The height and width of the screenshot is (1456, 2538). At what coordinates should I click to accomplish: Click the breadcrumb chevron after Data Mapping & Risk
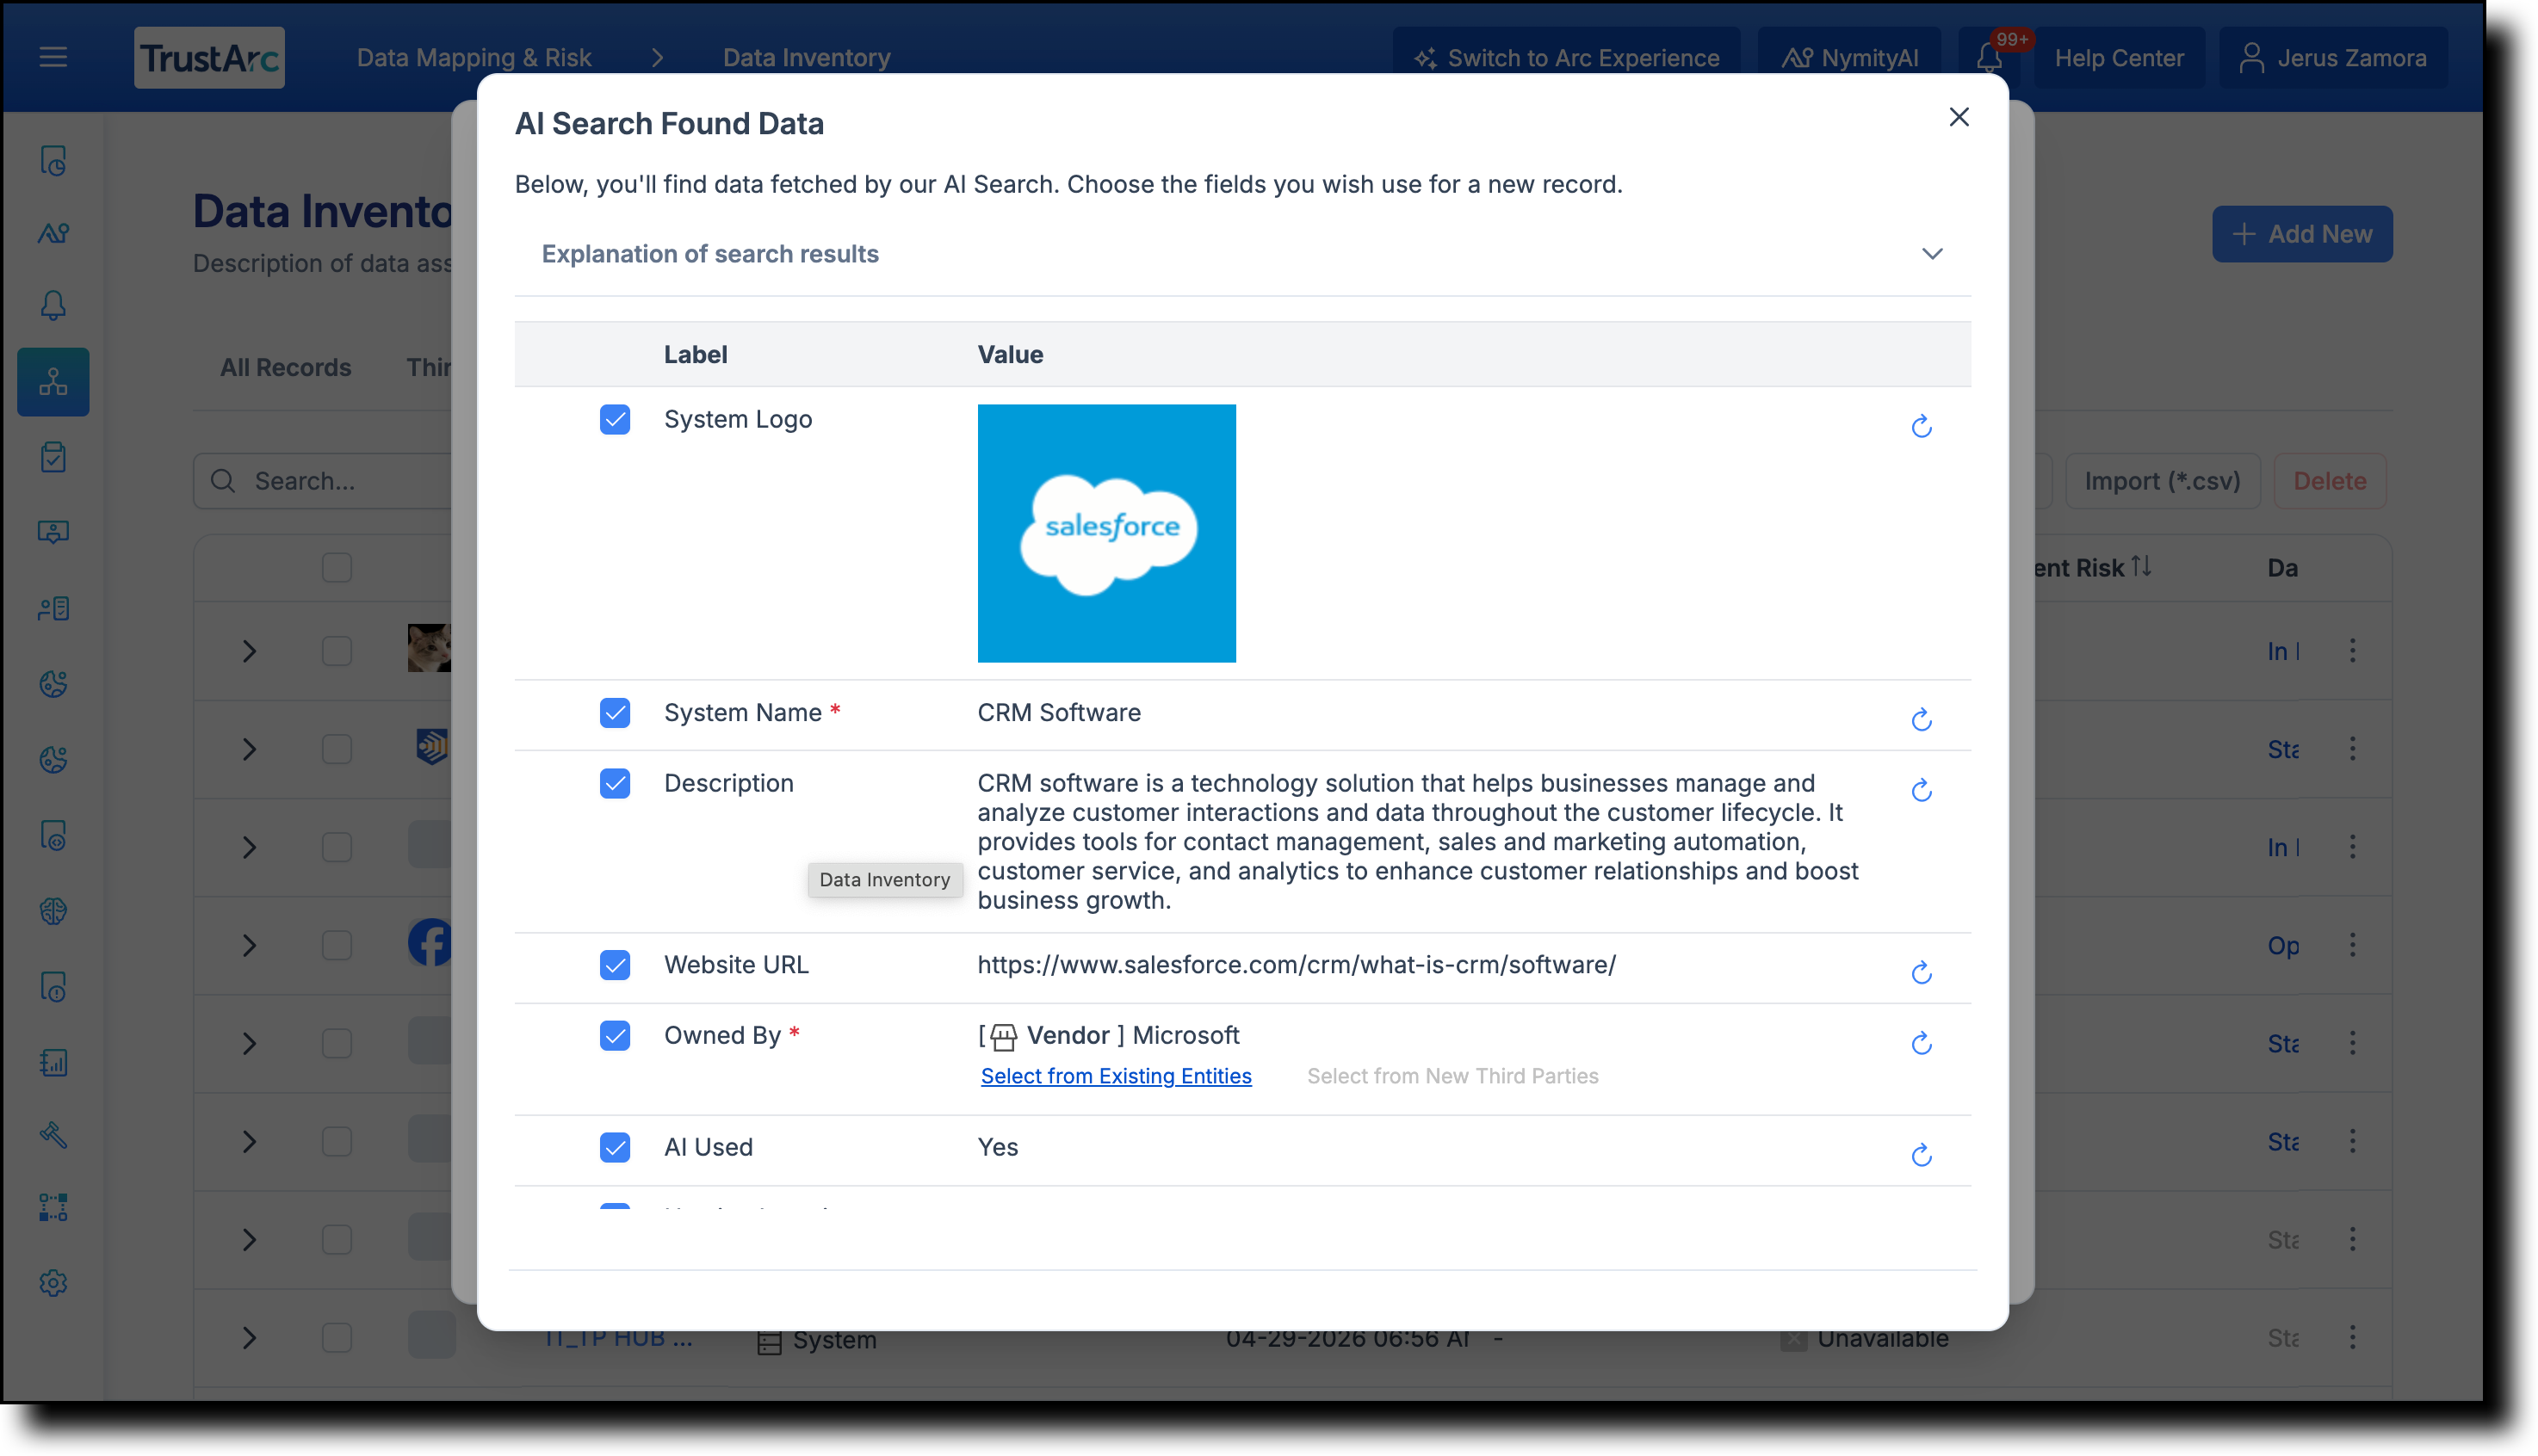[657, 58]
